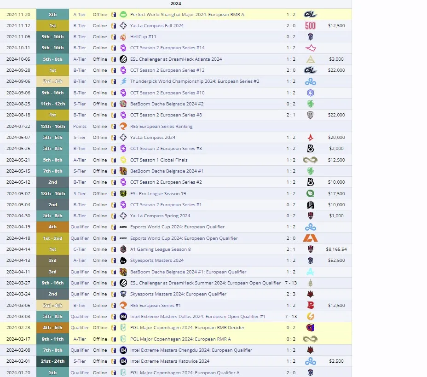The image size is (427, 377).
Task: Click the opponent logo in the CCT European Series #14 row
Action: (x=311, y=48)
